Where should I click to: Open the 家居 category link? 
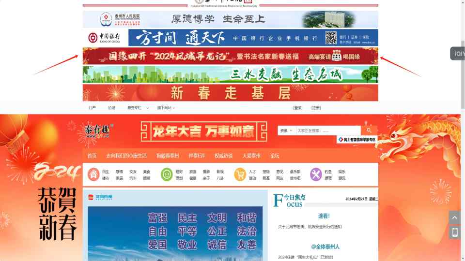pos(119,178)
